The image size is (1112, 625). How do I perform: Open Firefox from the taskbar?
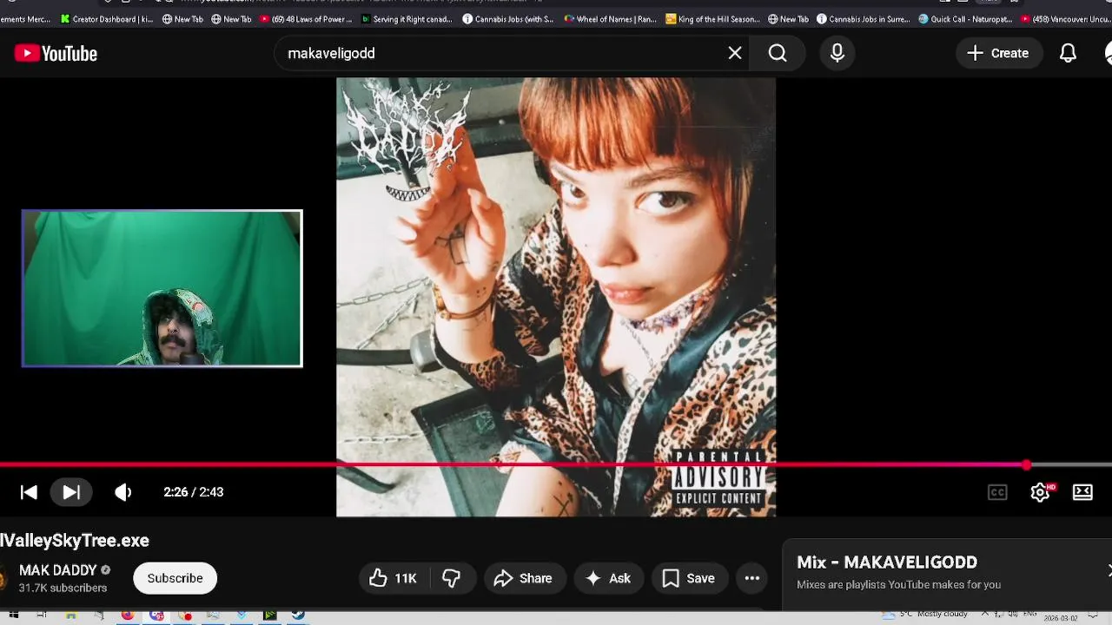127,615
